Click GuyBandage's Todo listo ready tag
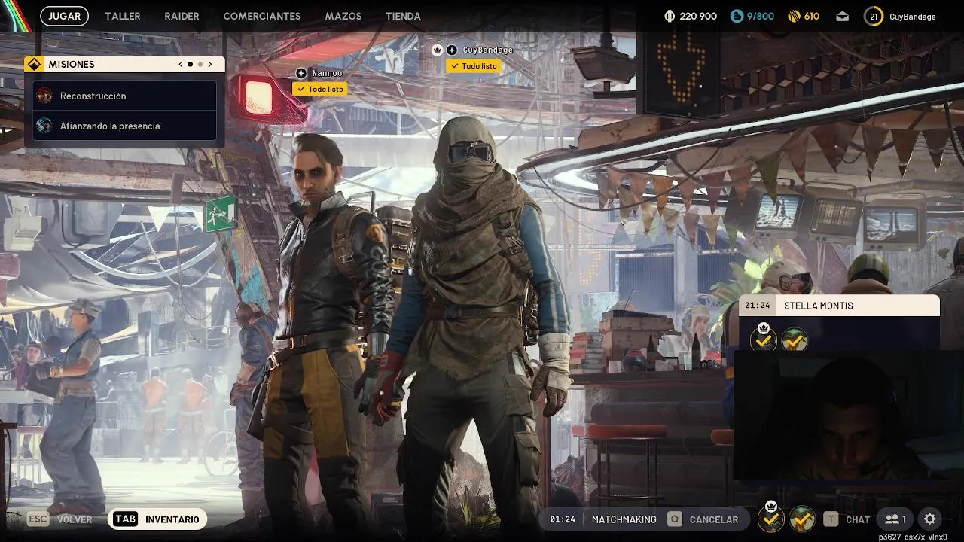This screenshot has height=542, width=964. (474, 66)
